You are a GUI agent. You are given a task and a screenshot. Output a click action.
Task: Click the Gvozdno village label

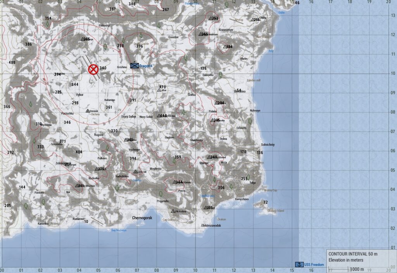click(173, 37)
